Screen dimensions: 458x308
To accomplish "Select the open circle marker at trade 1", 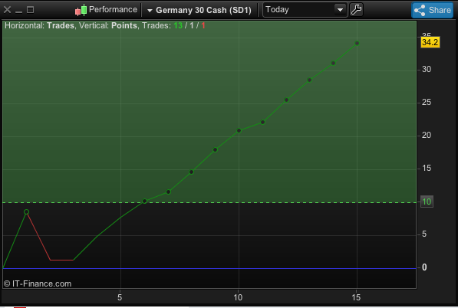I will click(x=26, y=211).
